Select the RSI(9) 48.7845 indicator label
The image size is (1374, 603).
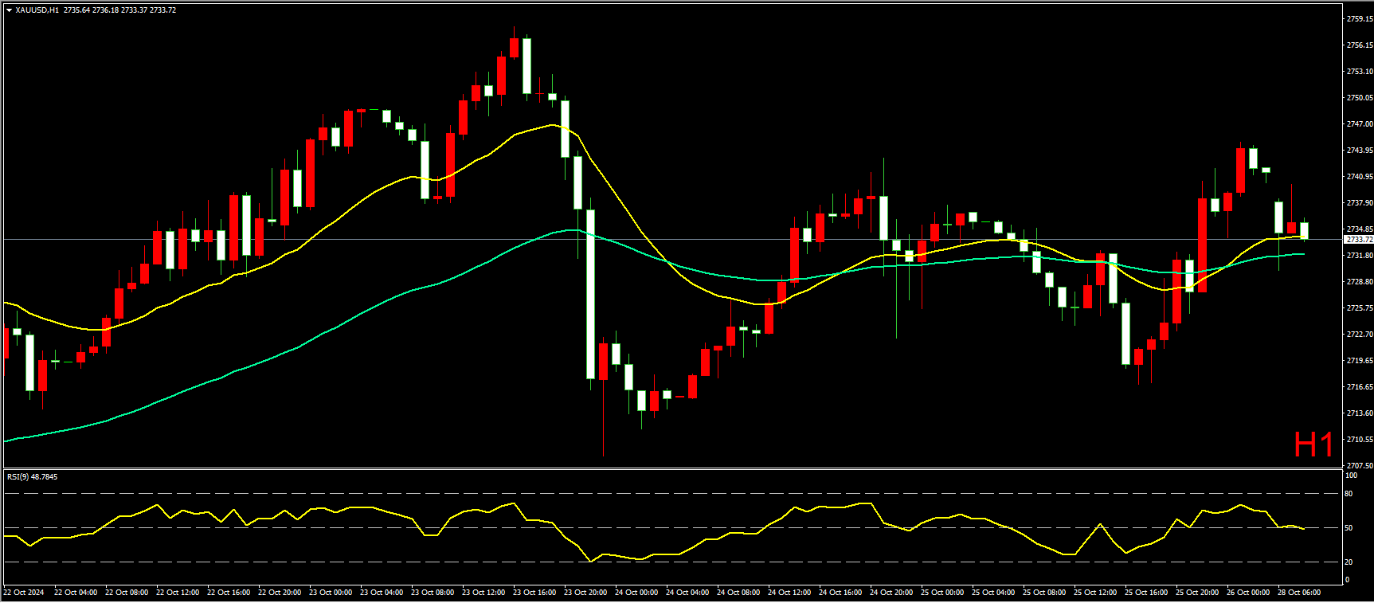[32, 477]
